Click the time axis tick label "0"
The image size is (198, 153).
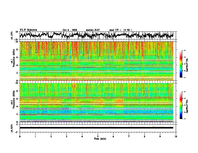[x=20, y=136]
